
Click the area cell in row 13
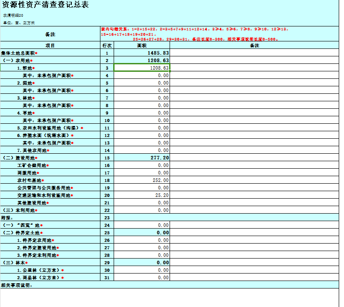[x=142, y=143]
